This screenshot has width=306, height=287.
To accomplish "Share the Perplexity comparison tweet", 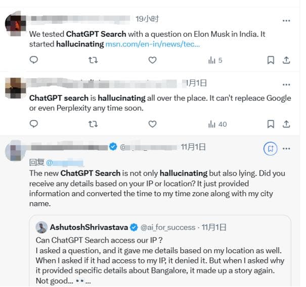I will (286, 124).
